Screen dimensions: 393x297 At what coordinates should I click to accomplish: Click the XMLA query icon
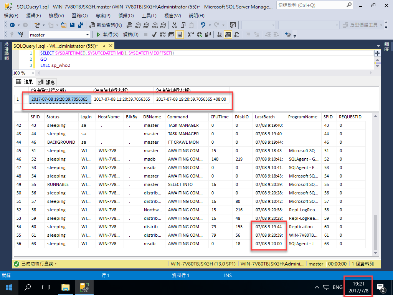pos(155,25)
